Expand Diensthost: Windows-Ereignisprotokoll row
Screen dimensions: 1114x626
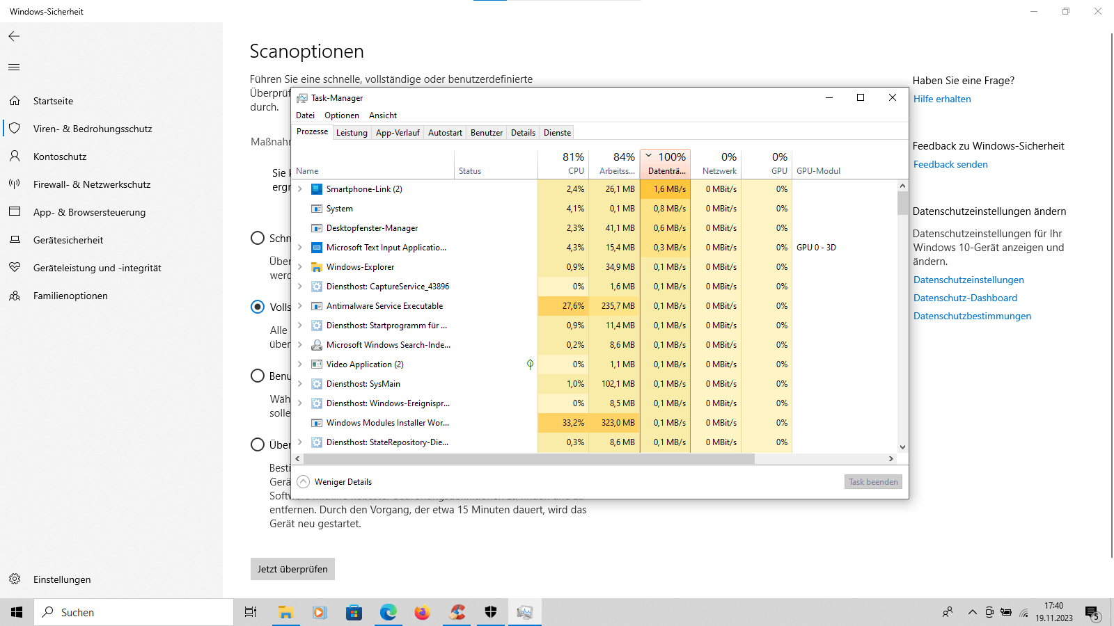tap(300, 403)
